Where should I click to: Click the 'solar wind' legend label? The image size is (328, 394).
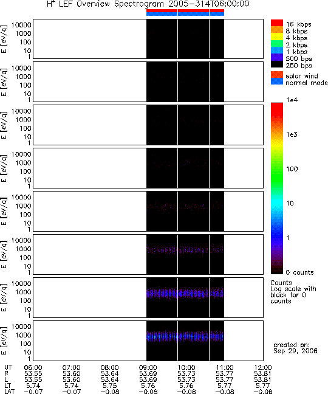tap(302, 76)
